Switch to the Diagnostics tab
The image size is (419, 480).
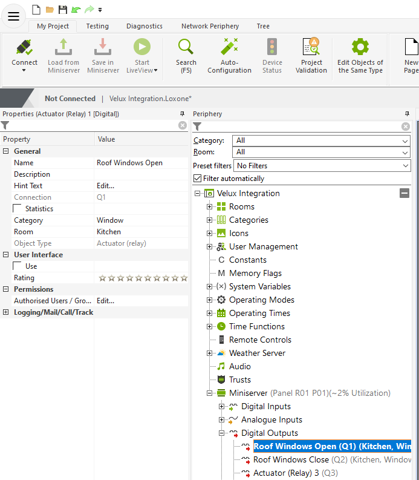click(x=144, y=26)
